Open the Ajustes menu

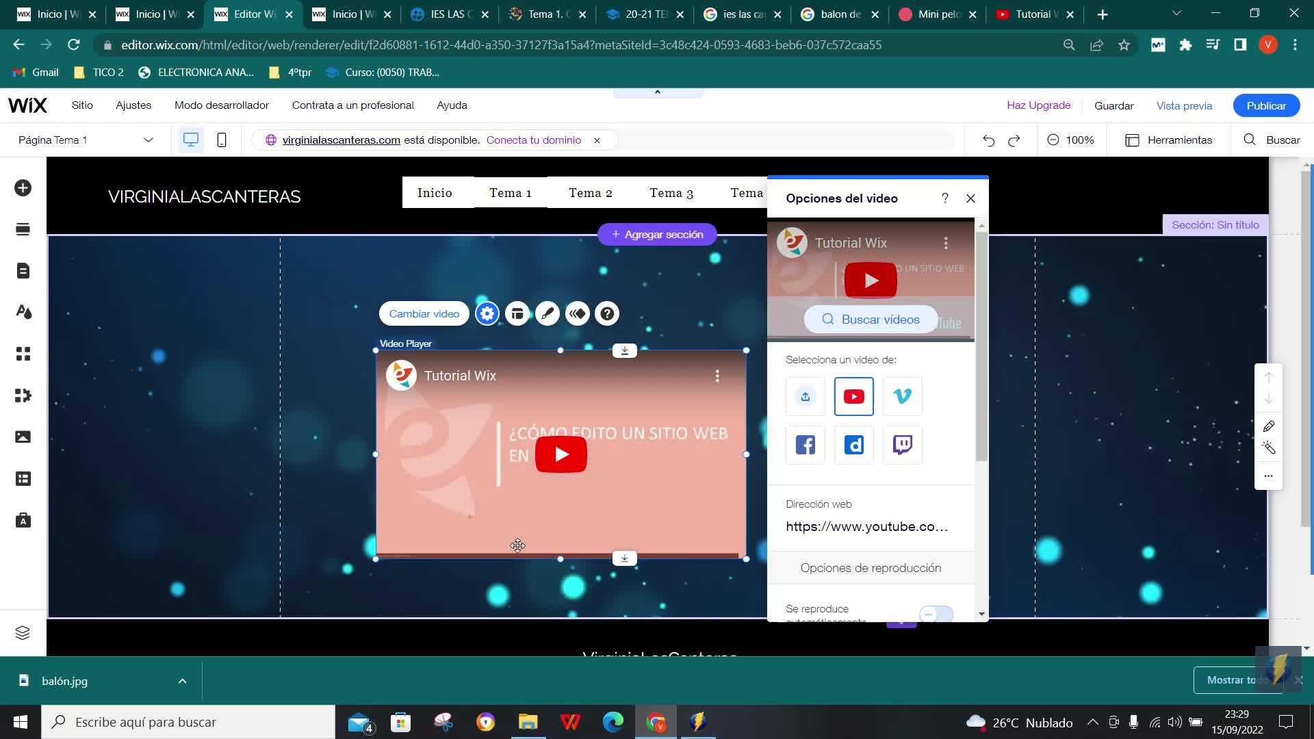(x=133, y=105)
